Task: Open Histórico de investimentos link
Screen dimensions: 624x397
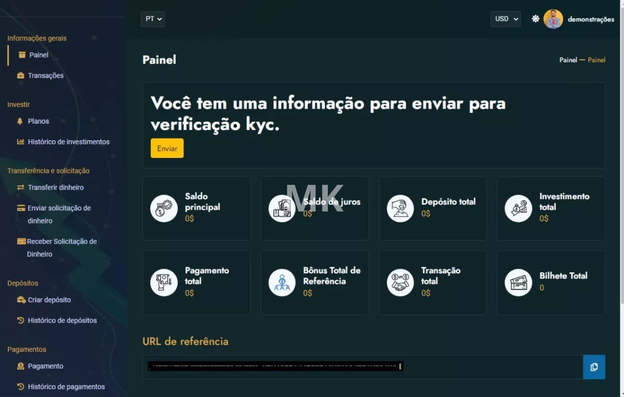Action: [63, 142]
